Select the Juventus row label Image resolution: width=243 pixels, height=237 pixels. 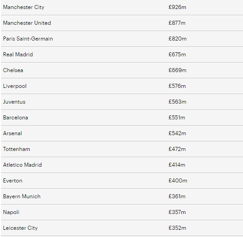14,102
